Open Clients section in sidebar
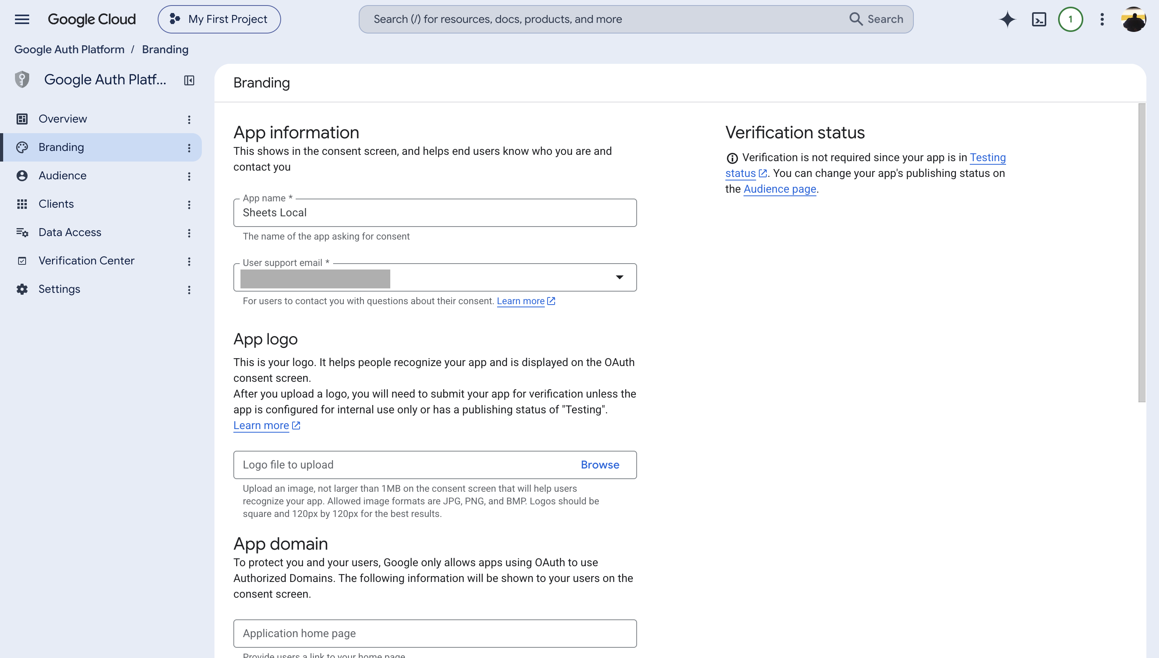The image size is (1159, 658). [x=101, y=204]
